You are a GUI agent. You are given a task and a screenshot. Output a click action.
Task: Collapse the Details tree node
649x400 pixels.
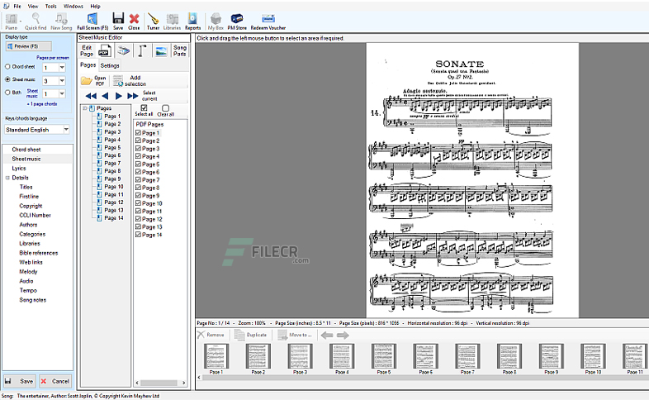[x=7, y=178]
